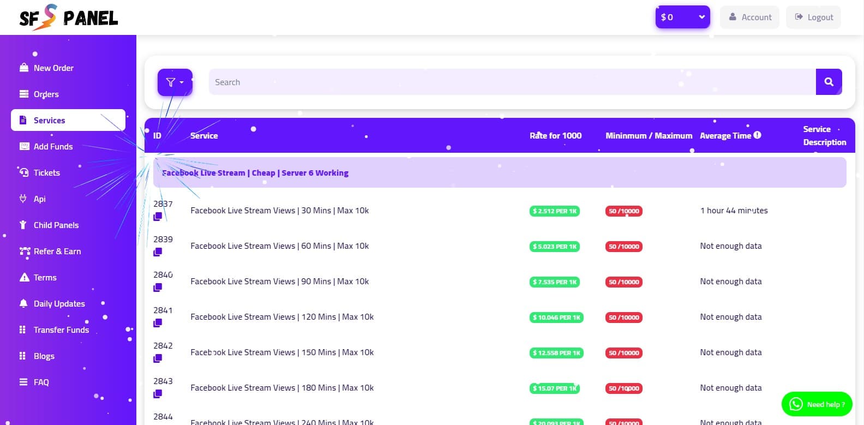Click the copy icon under ID 2837

(158, 217)
